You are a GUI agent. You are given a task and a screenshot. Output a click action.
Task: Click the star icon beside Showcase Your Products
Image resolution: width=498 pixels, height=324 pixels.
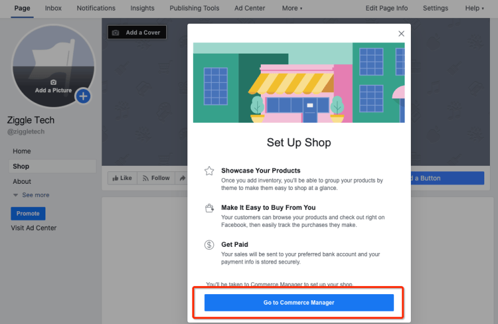click(x=209, y=171)
